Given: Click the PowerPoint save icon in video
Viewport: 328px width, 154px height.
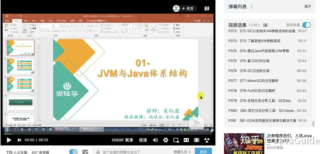Looking at the screenshot, I should [x=7, y=16].
